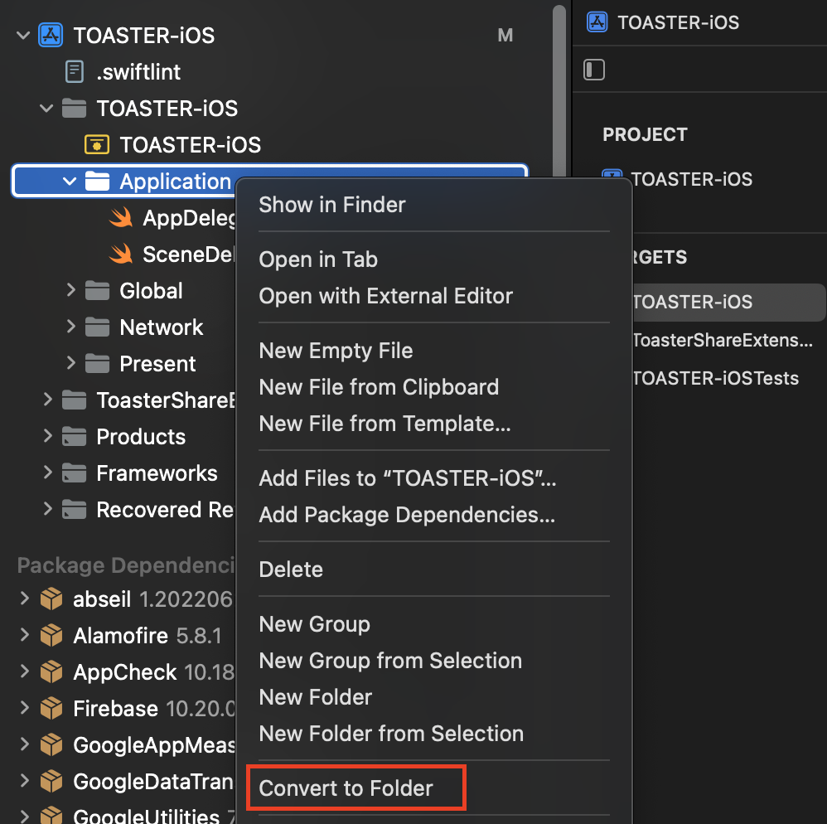827x824 pixels.
Task: Expand the Frameworks folder
Action: point(47,473)
